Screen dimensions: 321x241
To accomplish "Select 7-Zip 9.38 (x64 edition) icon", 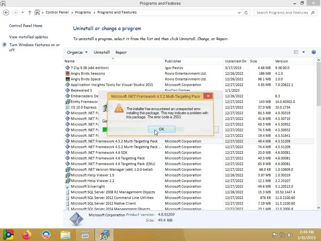I will tap(68, 68).
